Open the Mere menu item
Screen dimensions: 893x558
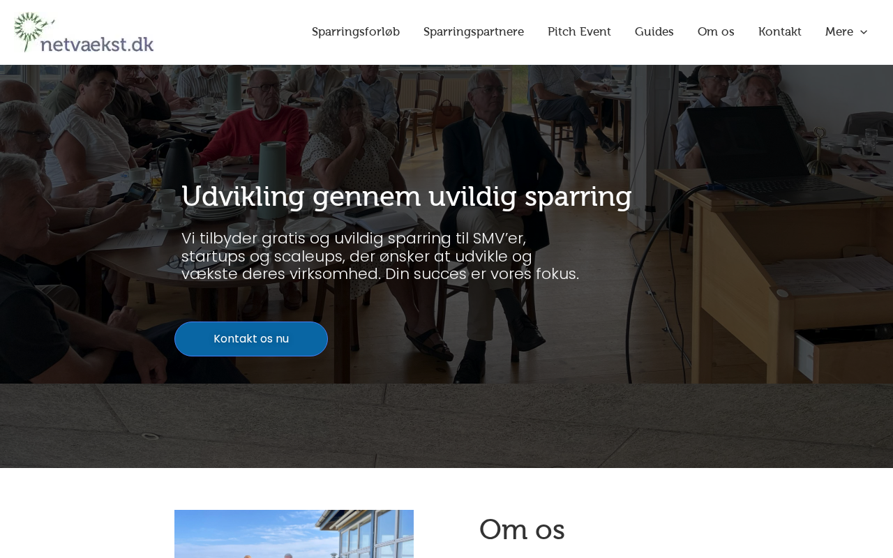839,32
